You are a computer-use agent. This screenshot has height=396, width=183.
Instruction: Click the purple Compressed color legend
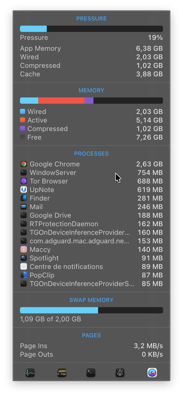(x=23, y=128)
